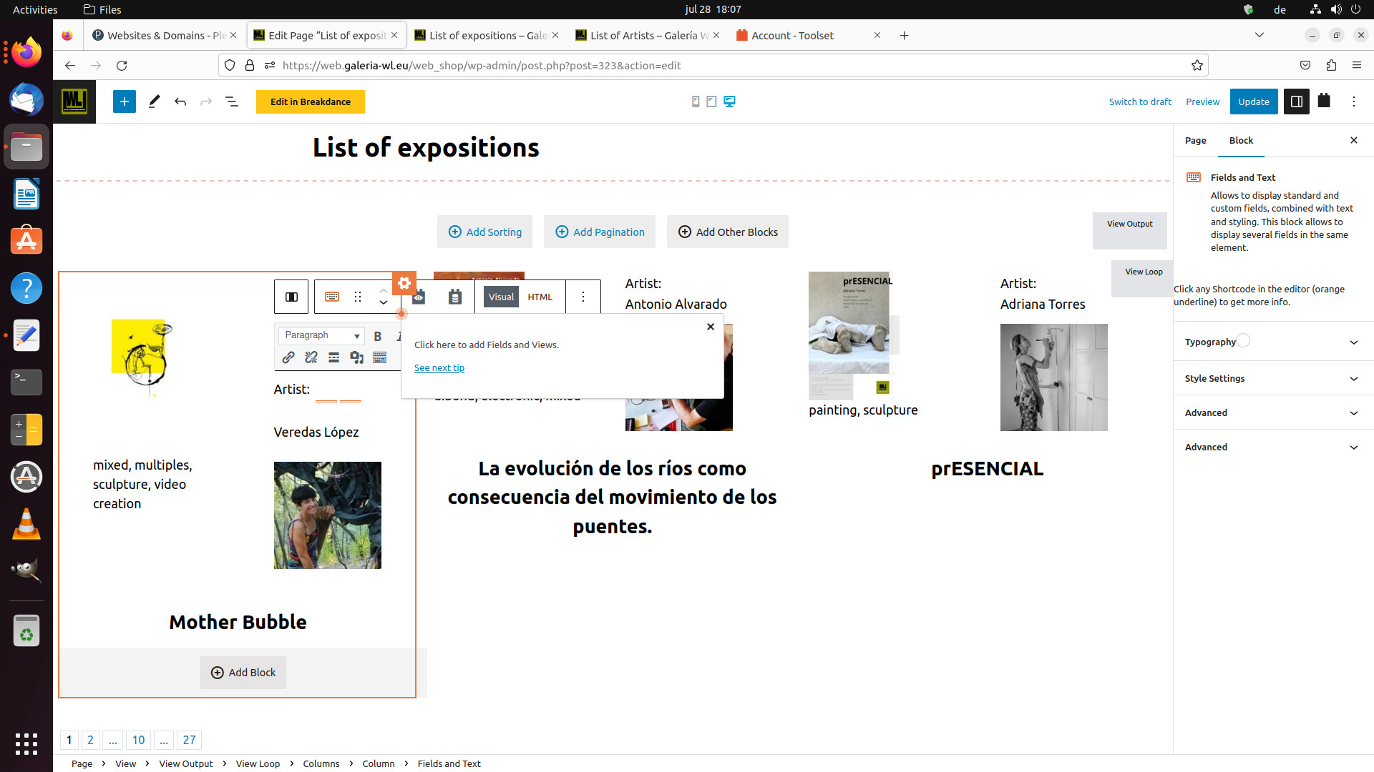The height and width of the screenshot is (772, 1374).
Task: Select the Tools pencil icon
Action: [154, 102]
